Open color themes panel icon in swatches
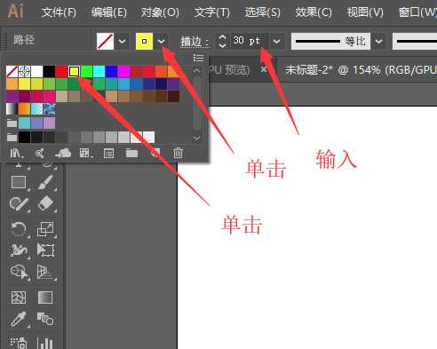 pyautogui.click(x=40, y=153)
